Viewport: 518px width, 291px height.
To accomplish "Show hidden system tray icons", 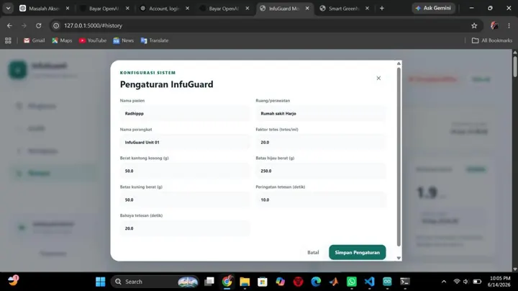I will click(444, 282).
